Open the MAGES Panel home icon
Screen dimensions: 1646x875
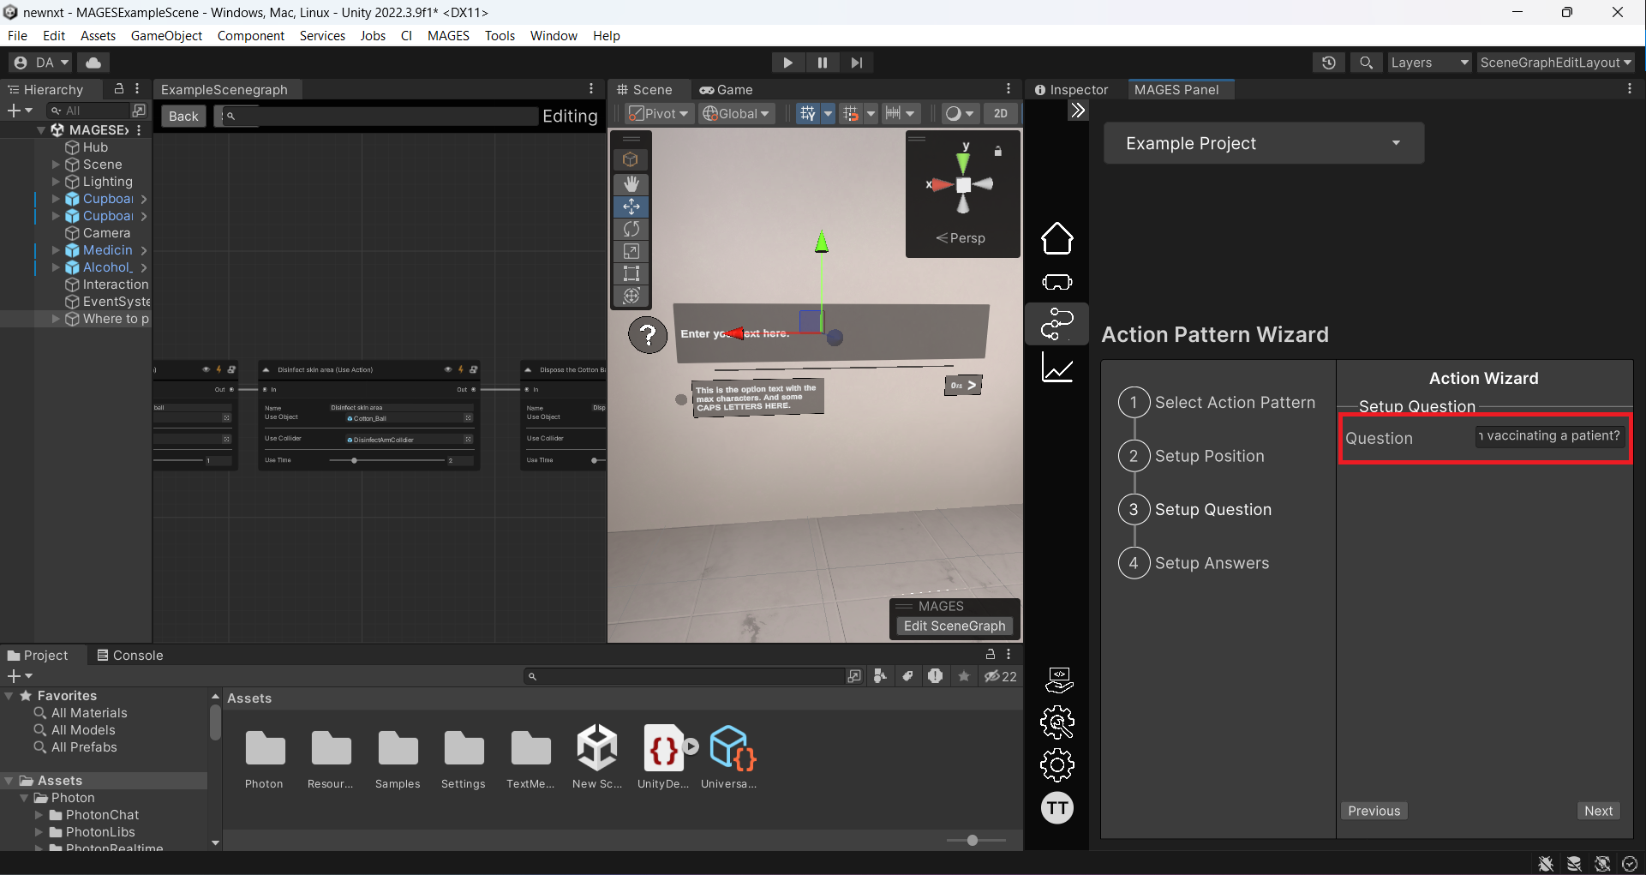(1057, 238)
